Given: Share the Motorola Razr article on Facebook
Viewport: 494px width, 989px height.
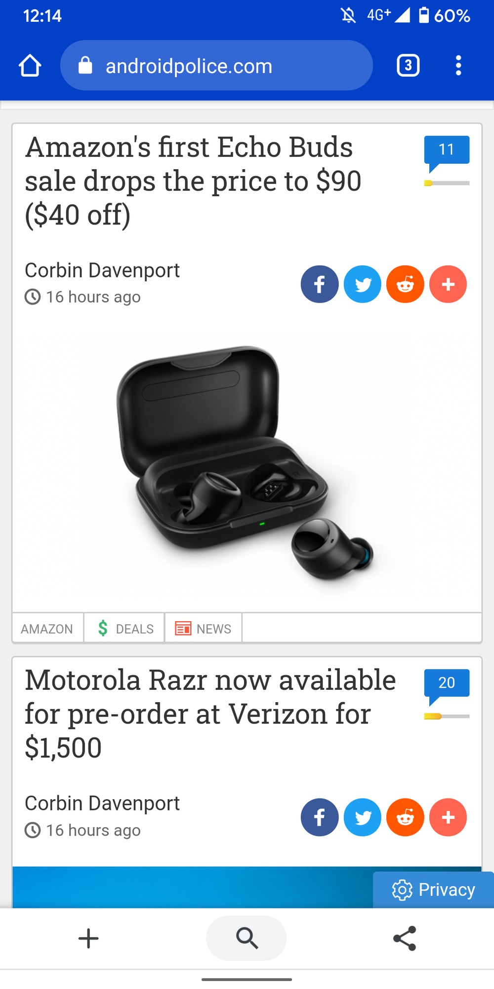Looking at the screenshot, I should click(320, 817).
